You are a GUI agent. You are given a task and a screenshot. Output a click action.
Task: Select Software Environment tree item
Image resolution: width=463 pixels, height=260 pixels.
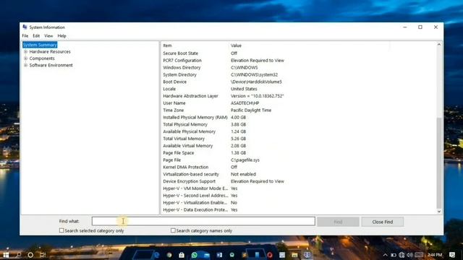[x=51, y=65]
